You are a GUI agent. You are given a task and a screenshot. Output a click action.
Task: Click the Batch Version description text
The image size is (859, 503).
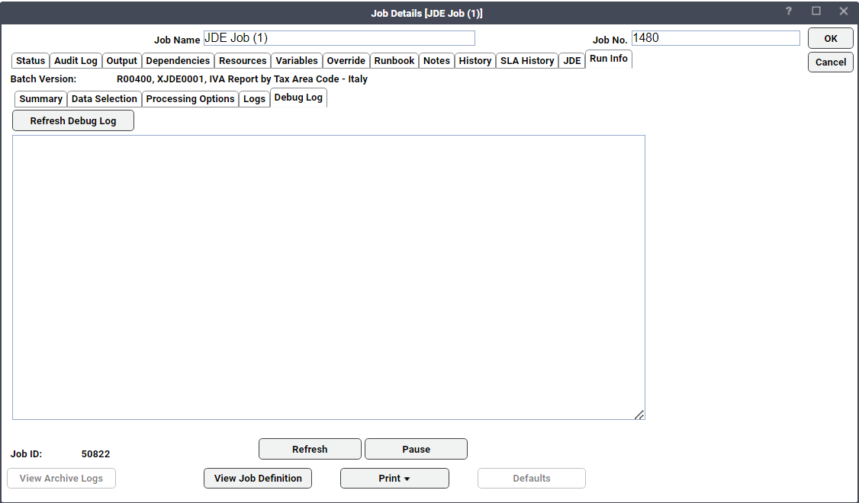pyautogui.click(x=242, y=79)
